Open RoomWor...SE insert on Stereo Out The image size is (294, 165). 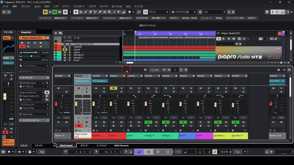coord(277,81)
